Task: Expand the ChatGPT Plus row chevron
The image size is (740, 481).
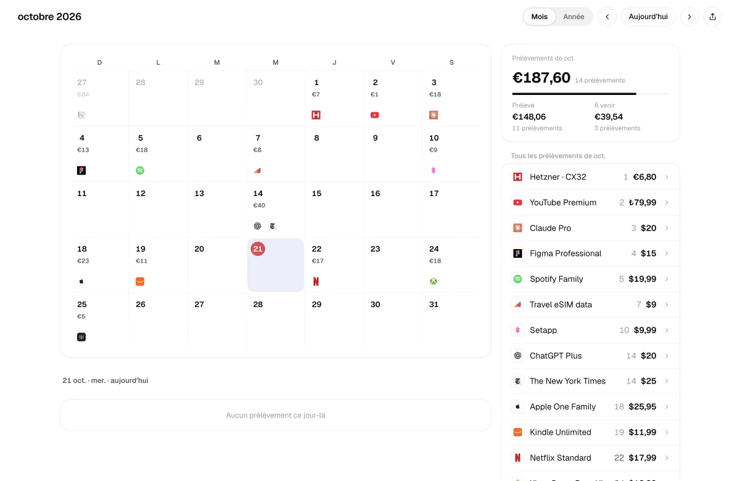Action: tap(667, 356)
